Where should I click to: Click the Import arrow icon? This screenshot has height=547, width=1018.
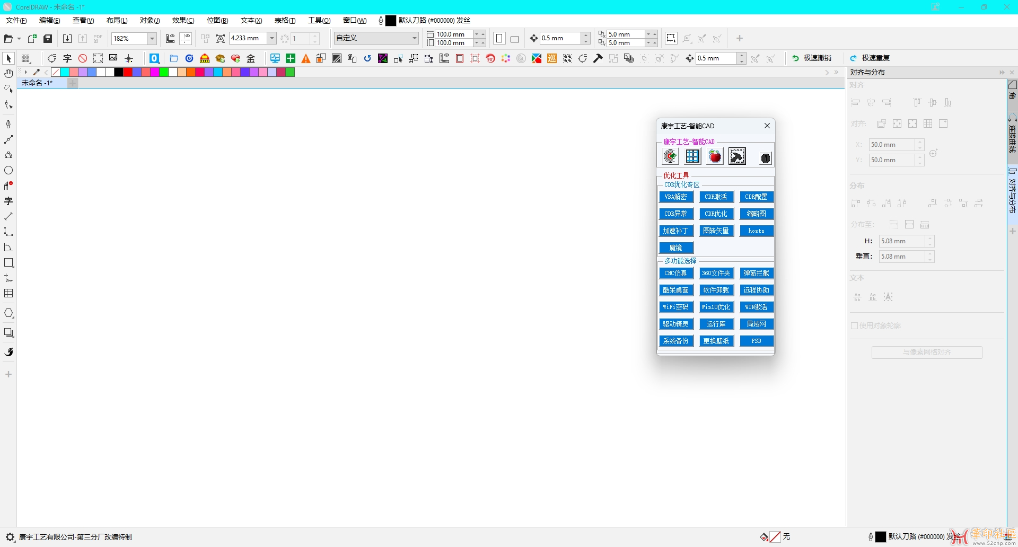[67, 38]
